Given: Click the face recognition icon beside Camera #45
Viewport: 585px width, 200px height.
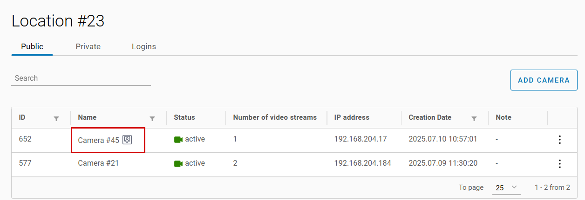Looking at the screenshot, I should click(x=127, y=140).
